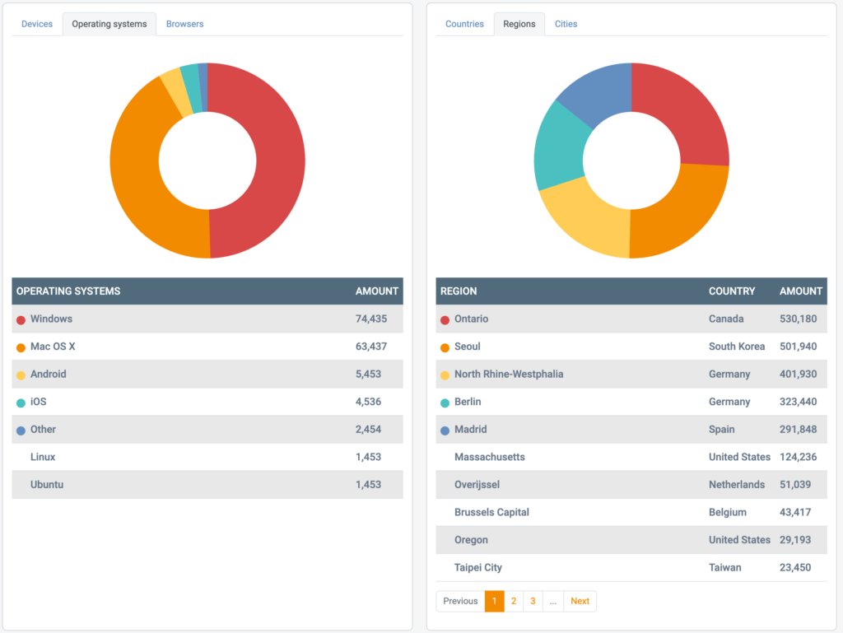Switch to the Devices tab
843x633 pixels.
click(x=36, y=24)
